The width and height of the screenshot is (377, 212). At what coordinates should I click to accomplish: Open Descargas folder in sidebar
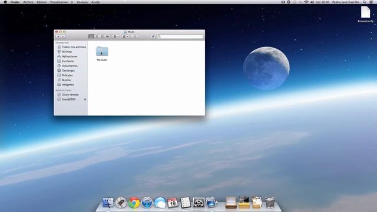[66, 71]
